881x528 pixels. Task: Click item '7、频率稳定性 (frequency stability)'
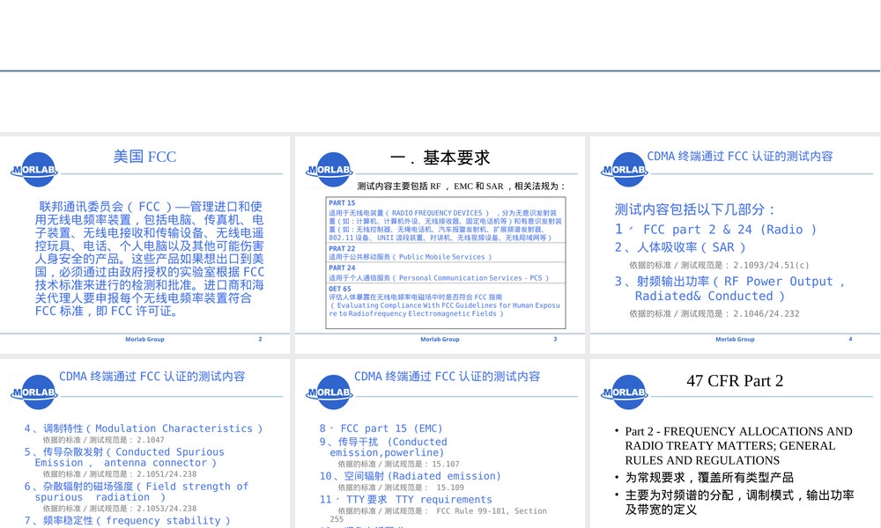pyautogui.click(x=127, y=521)
